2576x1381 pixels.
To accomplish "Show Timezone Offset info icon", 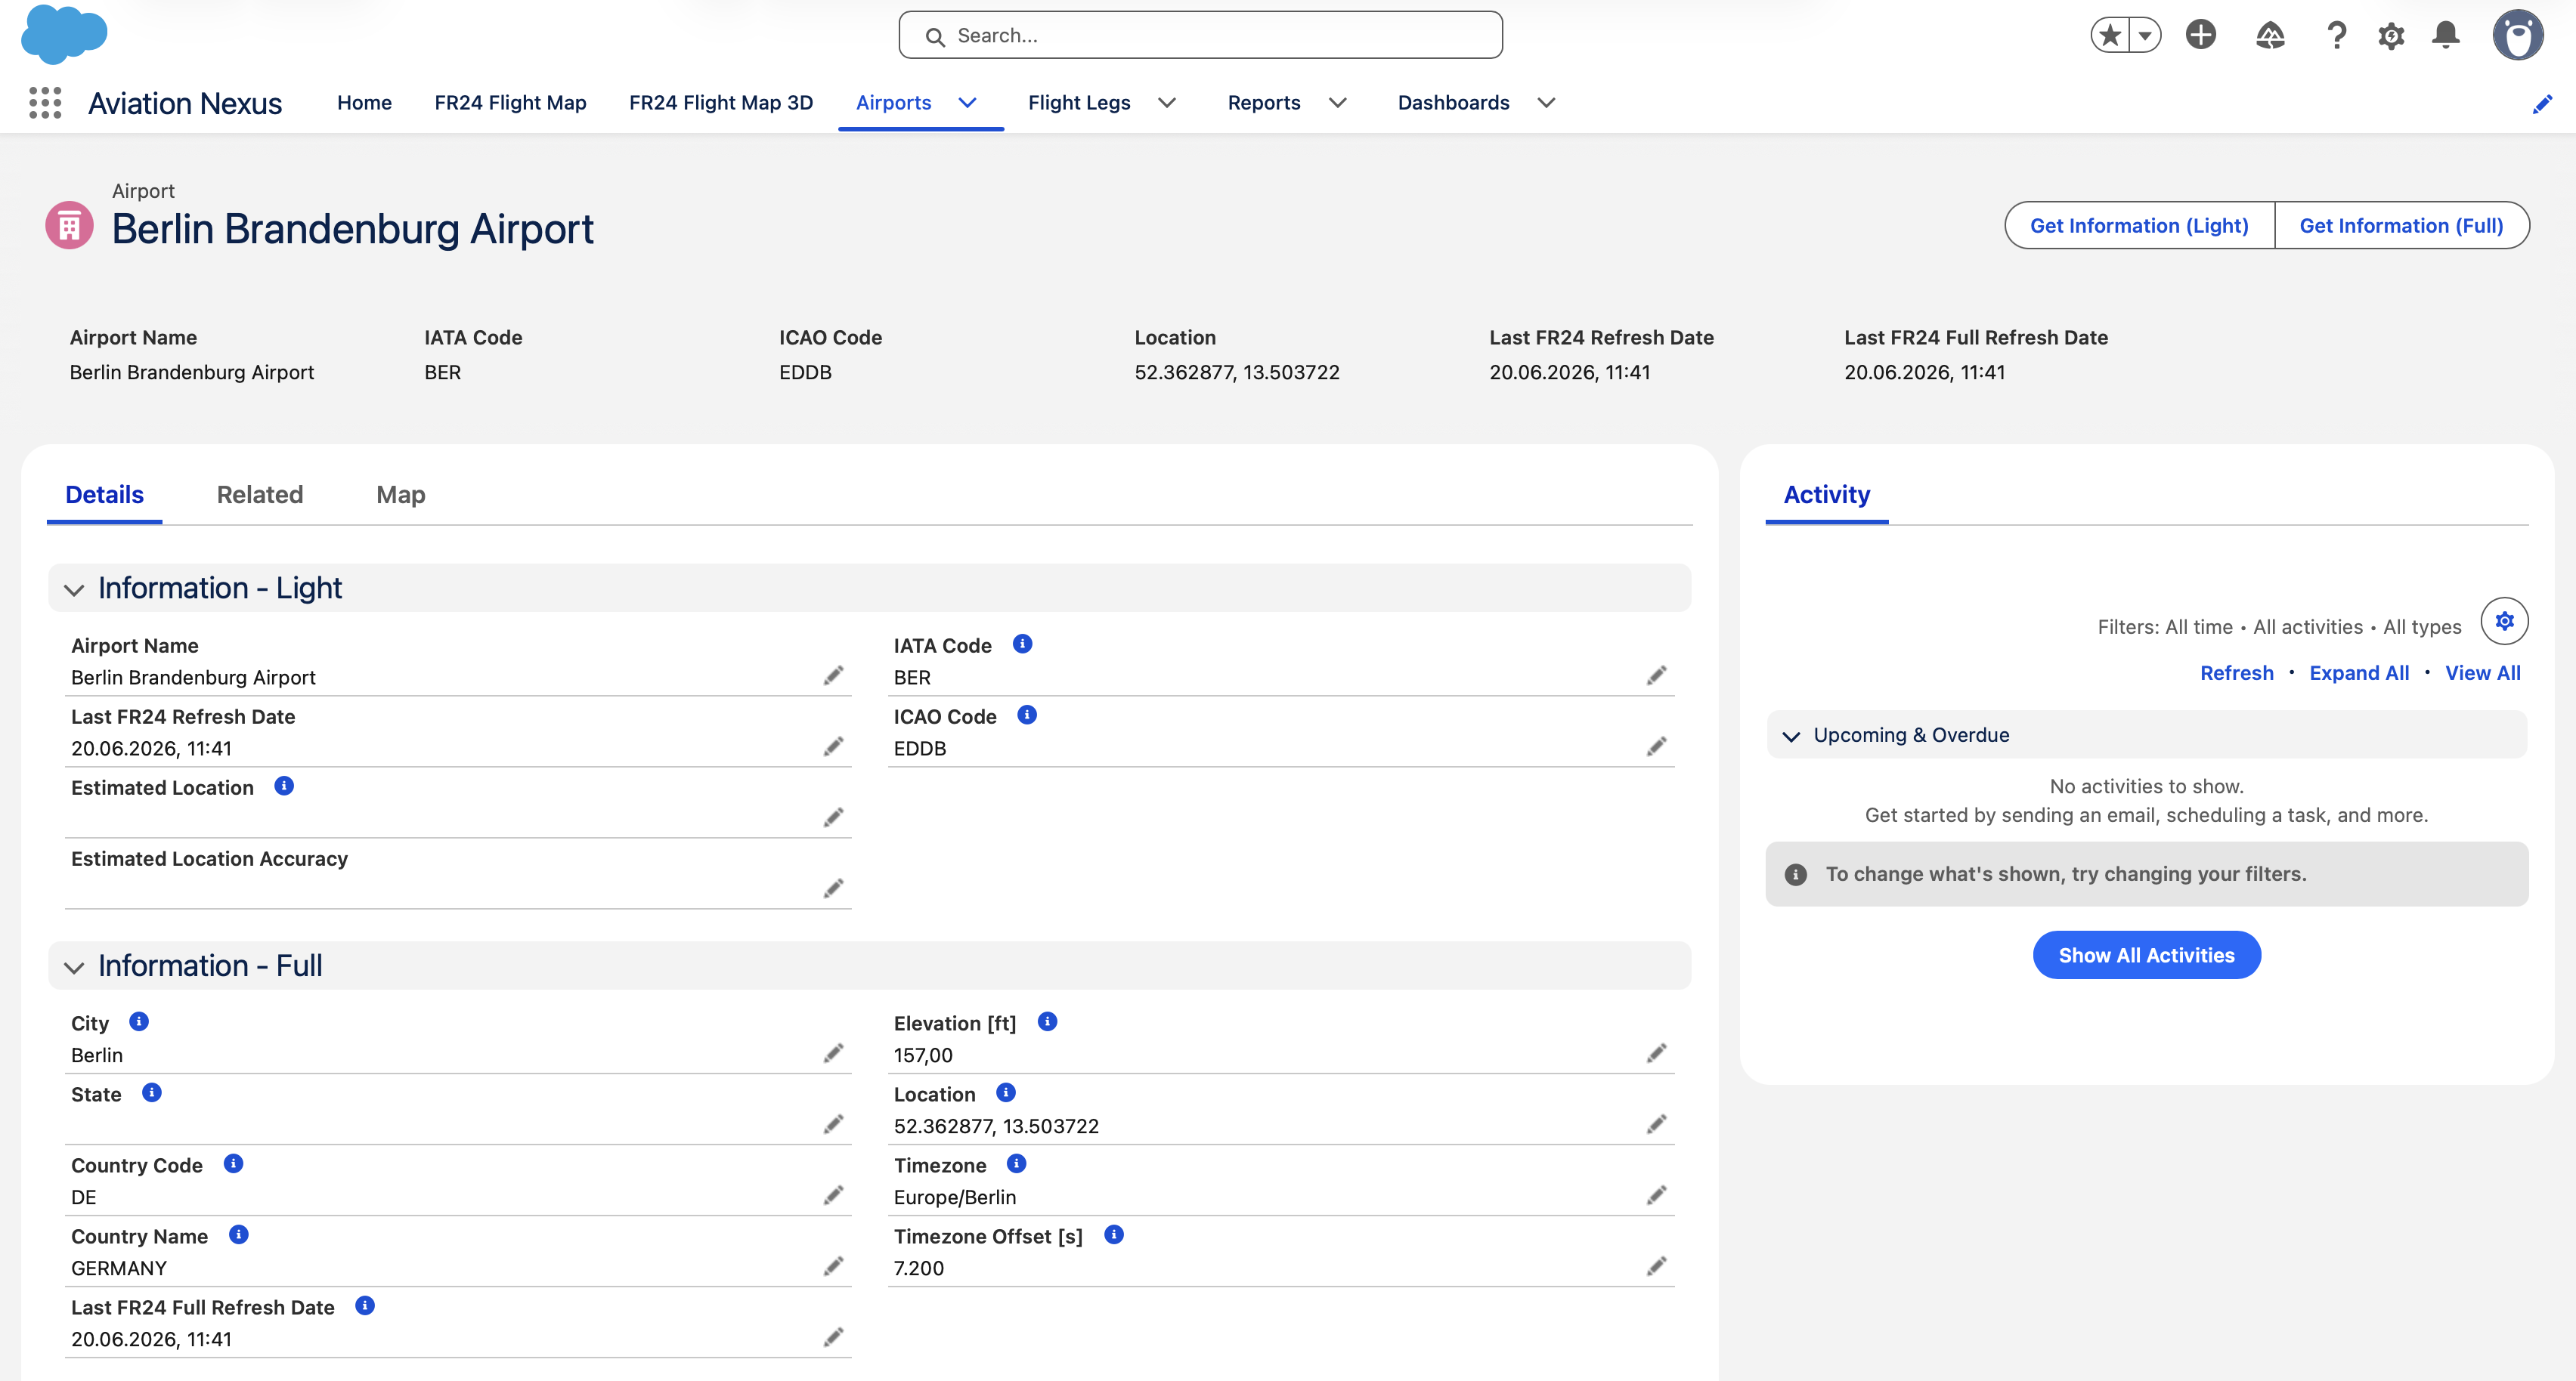I will tap(1114, 1234).
